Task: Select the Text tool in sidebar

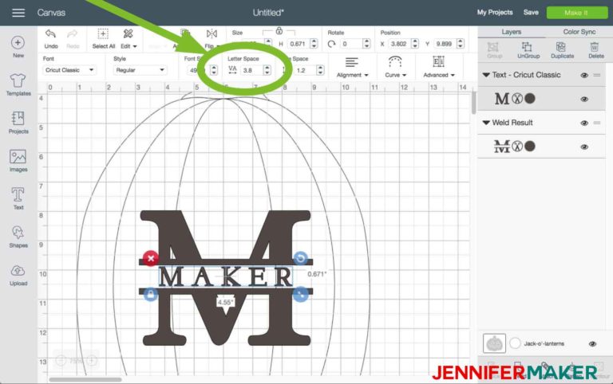Action: [x=18, y=198]
